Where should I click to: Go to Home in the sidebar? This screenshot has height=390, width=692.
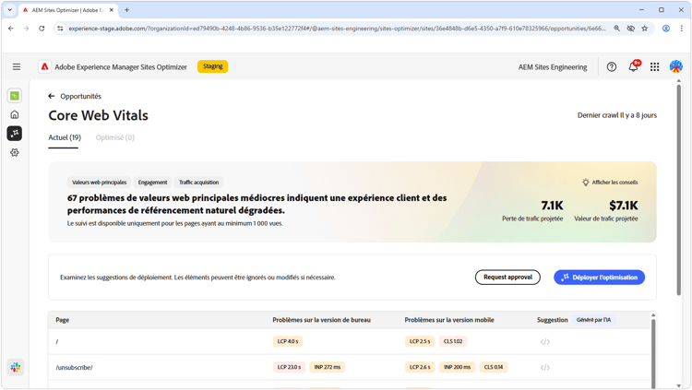(15, 114)
